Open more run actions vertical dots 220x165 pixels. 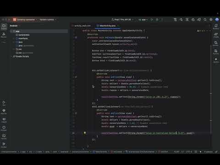(x=162, y=20)
